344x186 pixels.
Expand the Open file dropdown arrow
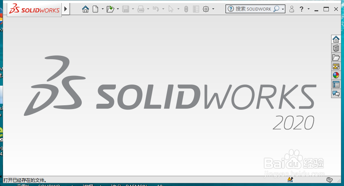point(118,9)
